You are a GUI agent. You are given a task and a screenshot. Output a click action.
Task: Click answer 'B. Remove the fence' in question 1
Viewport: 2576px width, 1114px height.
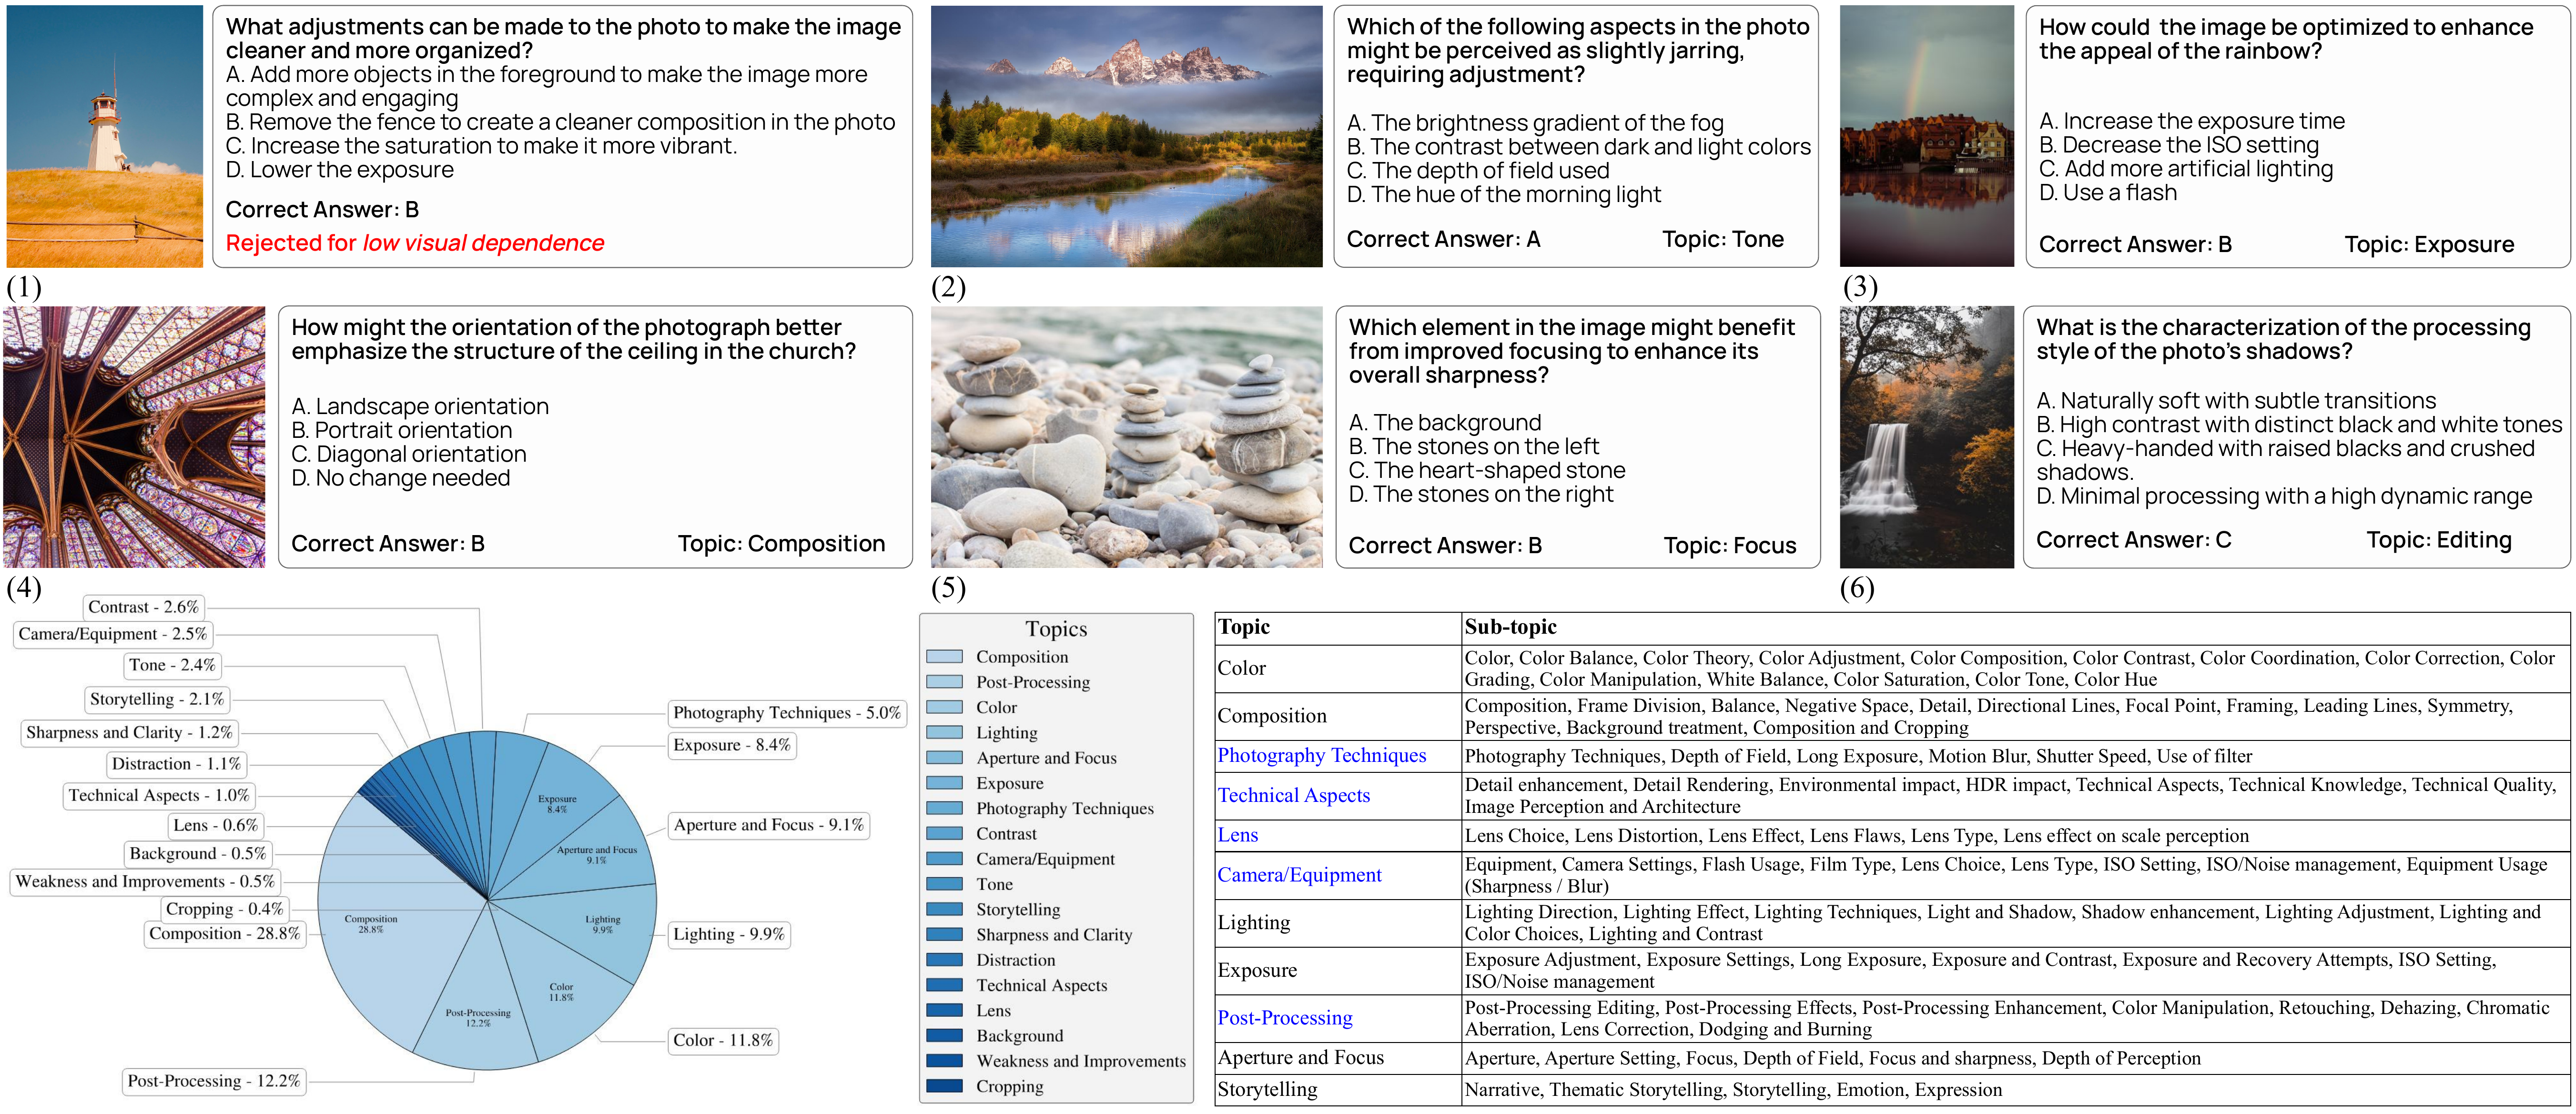coord(560,122)
